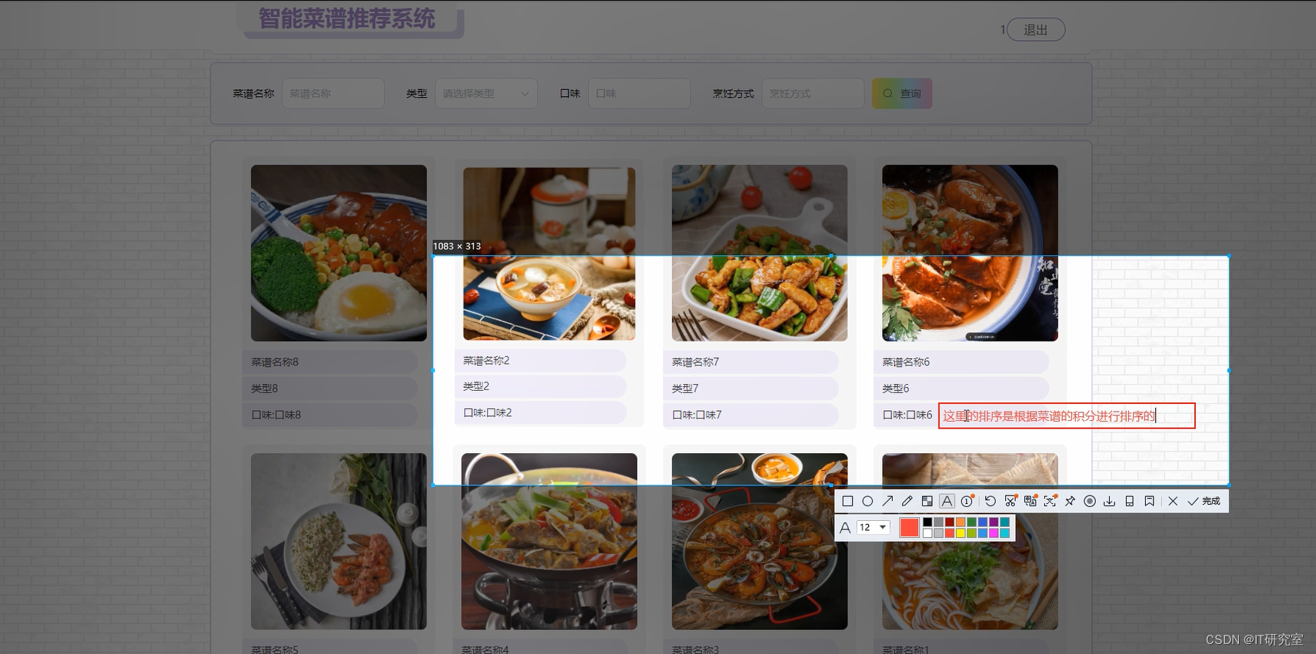The width and height of the screenshot is (1316, 654).
Task: Select the mosaic blur tool
Action: click(927, 501)
